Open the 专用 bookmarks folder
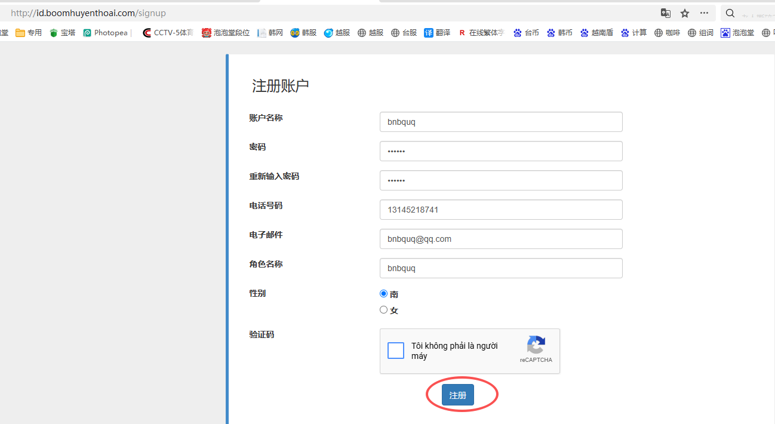The width and height of the screenshot is (775, 424). [29, 33]
